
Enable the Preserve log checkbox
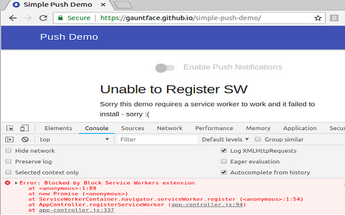(x=9, y=162)
